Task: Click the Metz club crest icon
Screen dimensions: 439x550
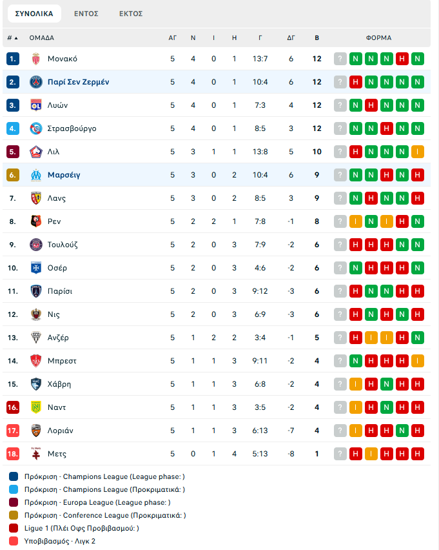Action: [35, 454]
